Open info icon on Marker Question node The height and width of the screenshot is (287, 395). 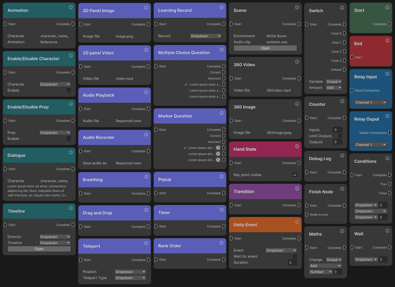click(221, 113)
